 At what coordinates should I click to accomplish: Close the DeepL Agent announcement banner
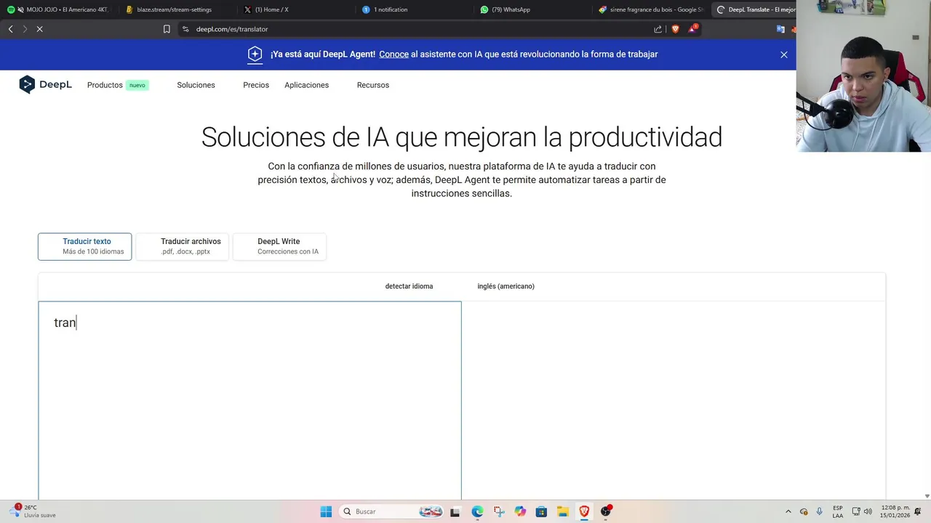pyautogui.click(x=784, y=54)
